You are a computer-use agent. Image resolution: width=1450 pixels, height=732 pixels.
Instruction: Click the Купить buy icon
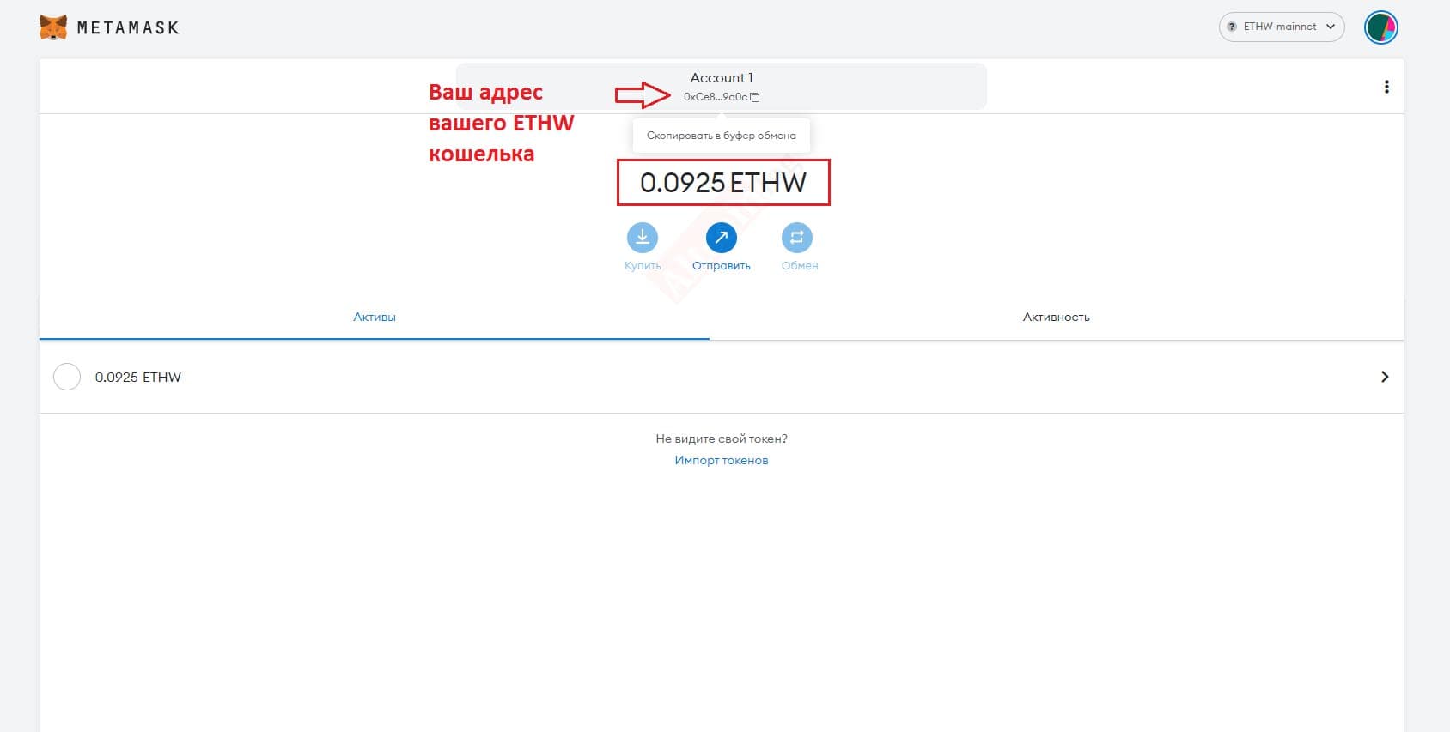[643, 238]
